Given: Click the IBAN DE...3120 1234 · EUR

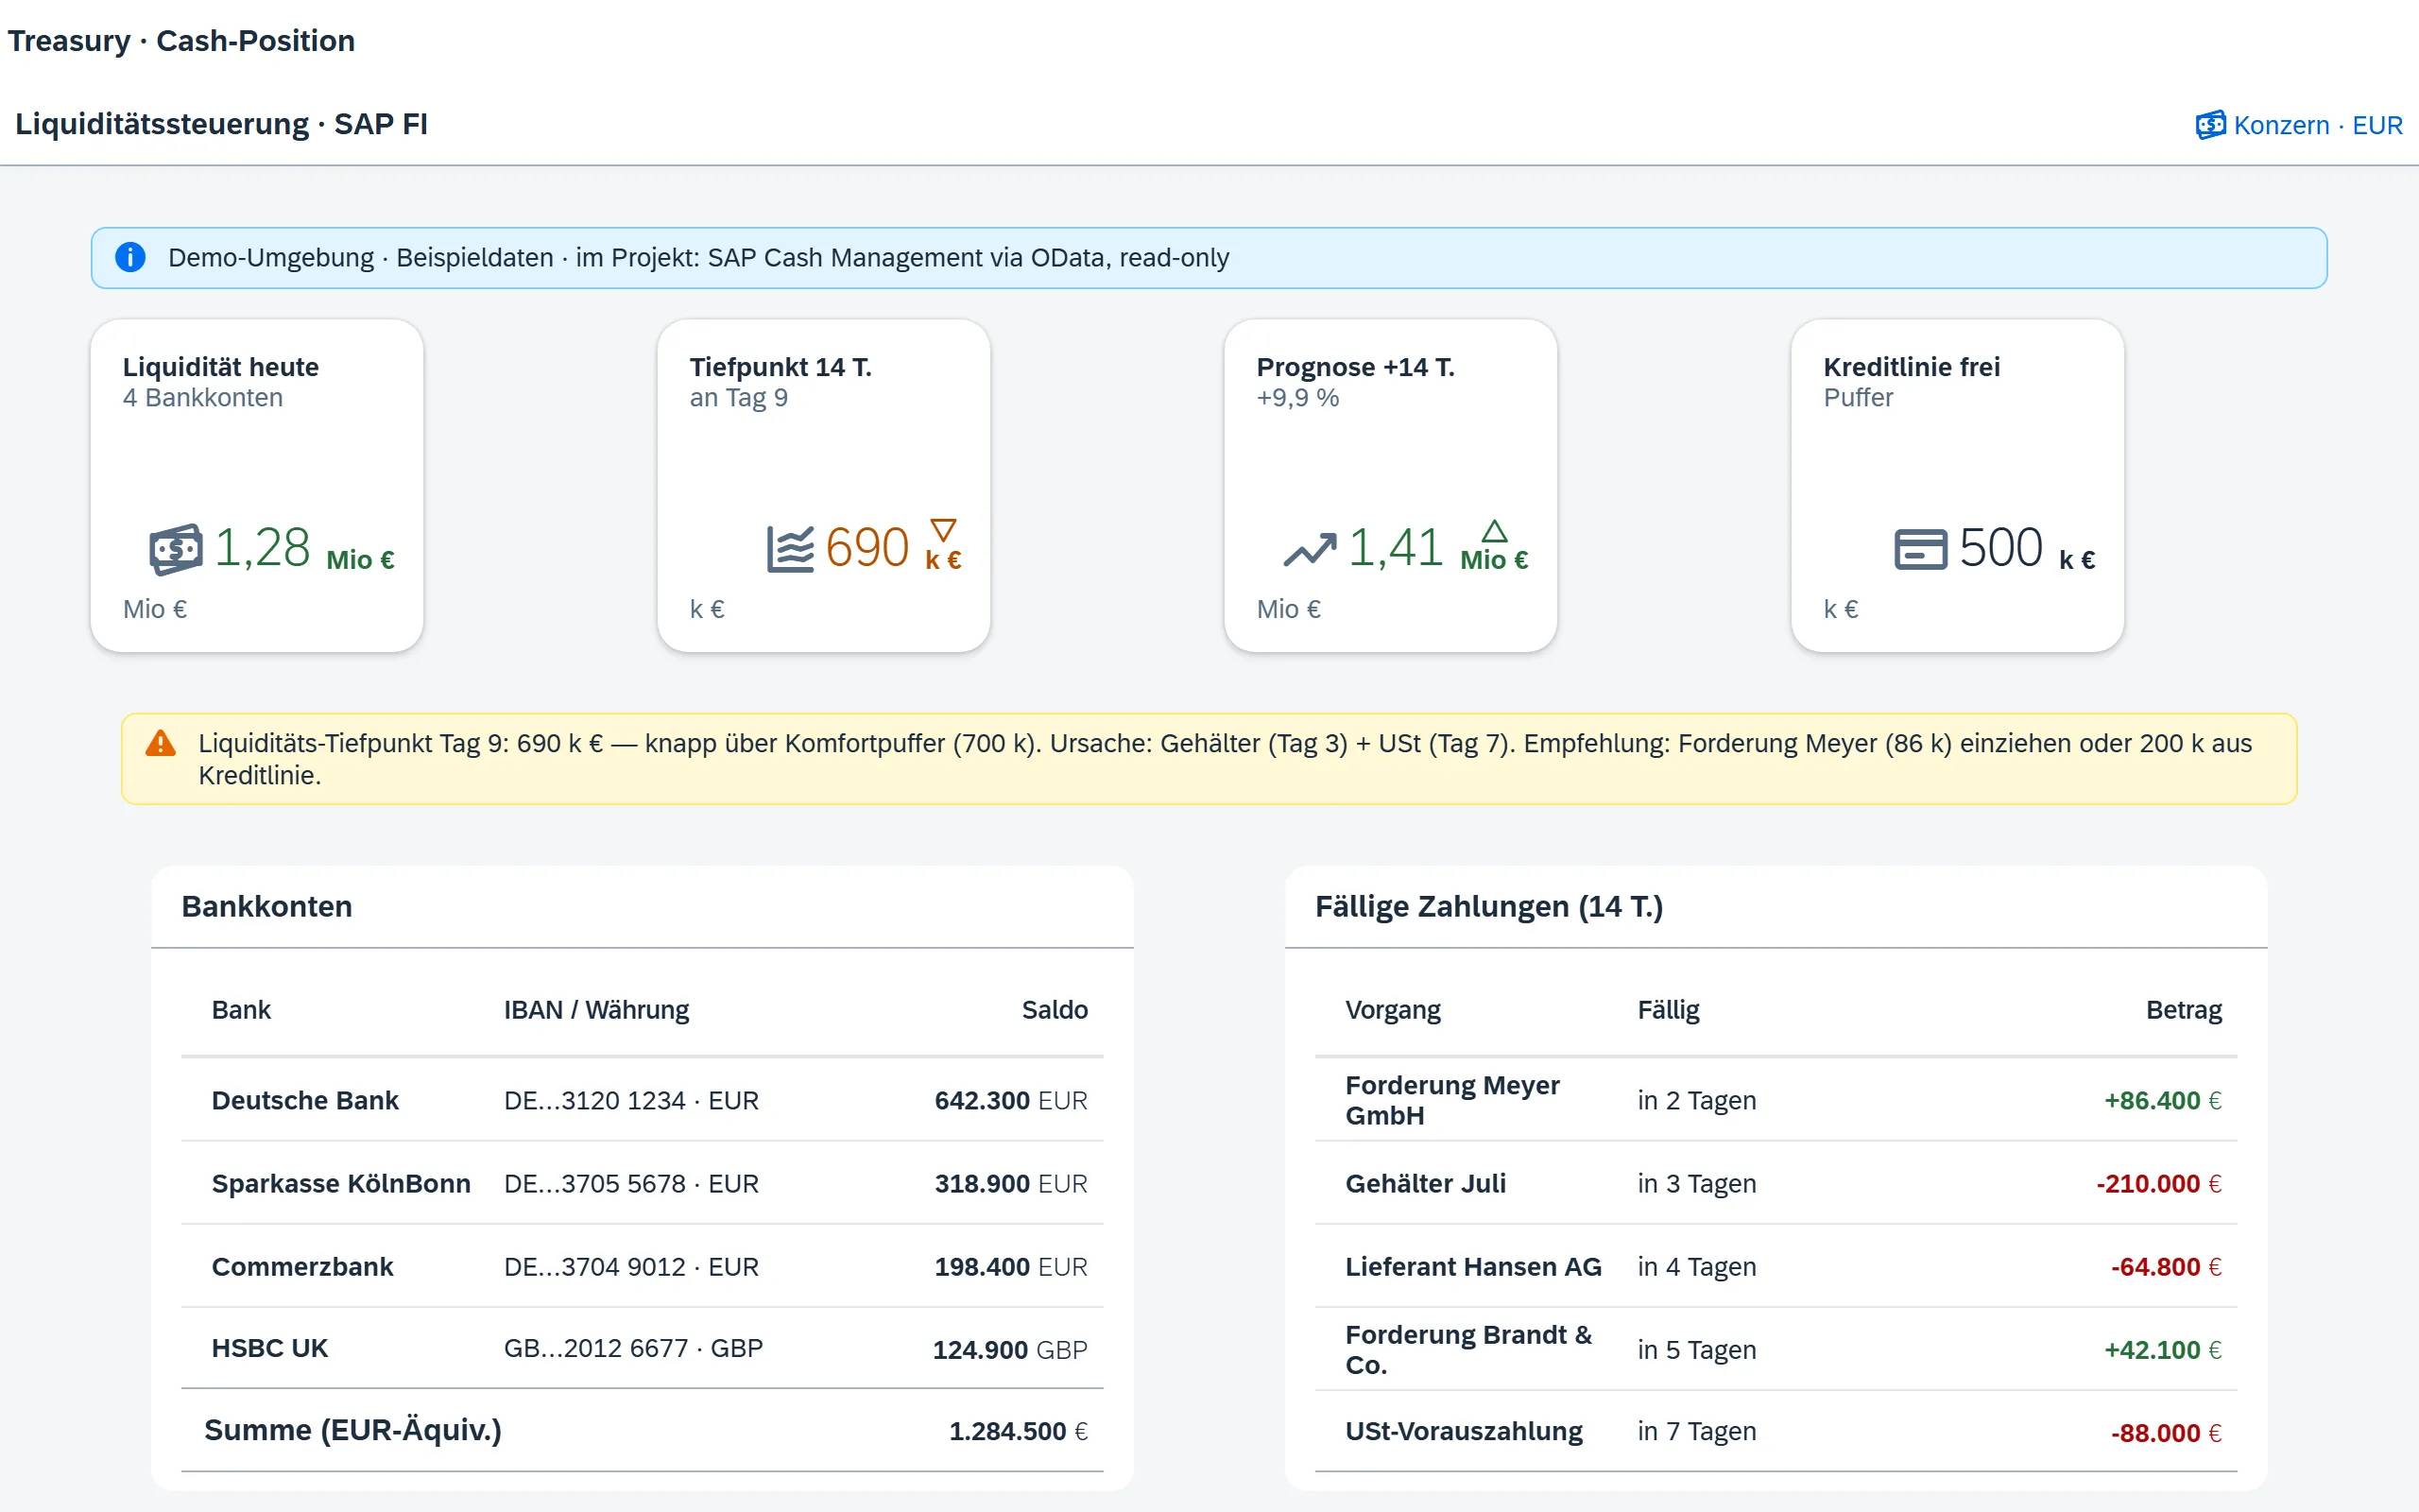Looking at the screenshot, I should tap(632, 1100).
